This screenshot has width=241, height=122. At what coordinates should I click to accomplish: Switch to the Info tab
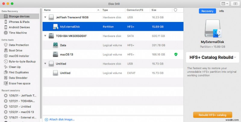tap(221, 11)
